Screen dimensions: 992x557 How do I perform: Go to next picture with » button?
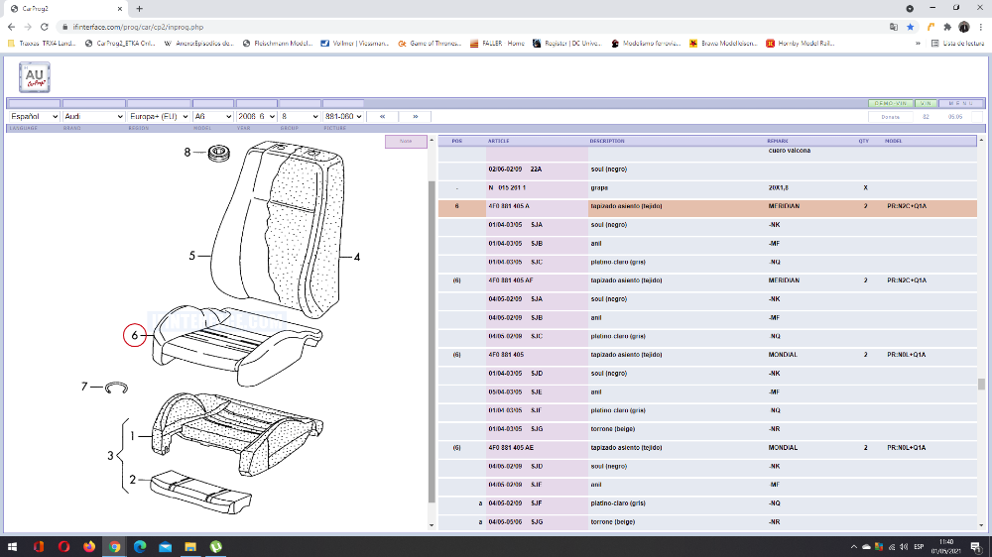point(415,116)
